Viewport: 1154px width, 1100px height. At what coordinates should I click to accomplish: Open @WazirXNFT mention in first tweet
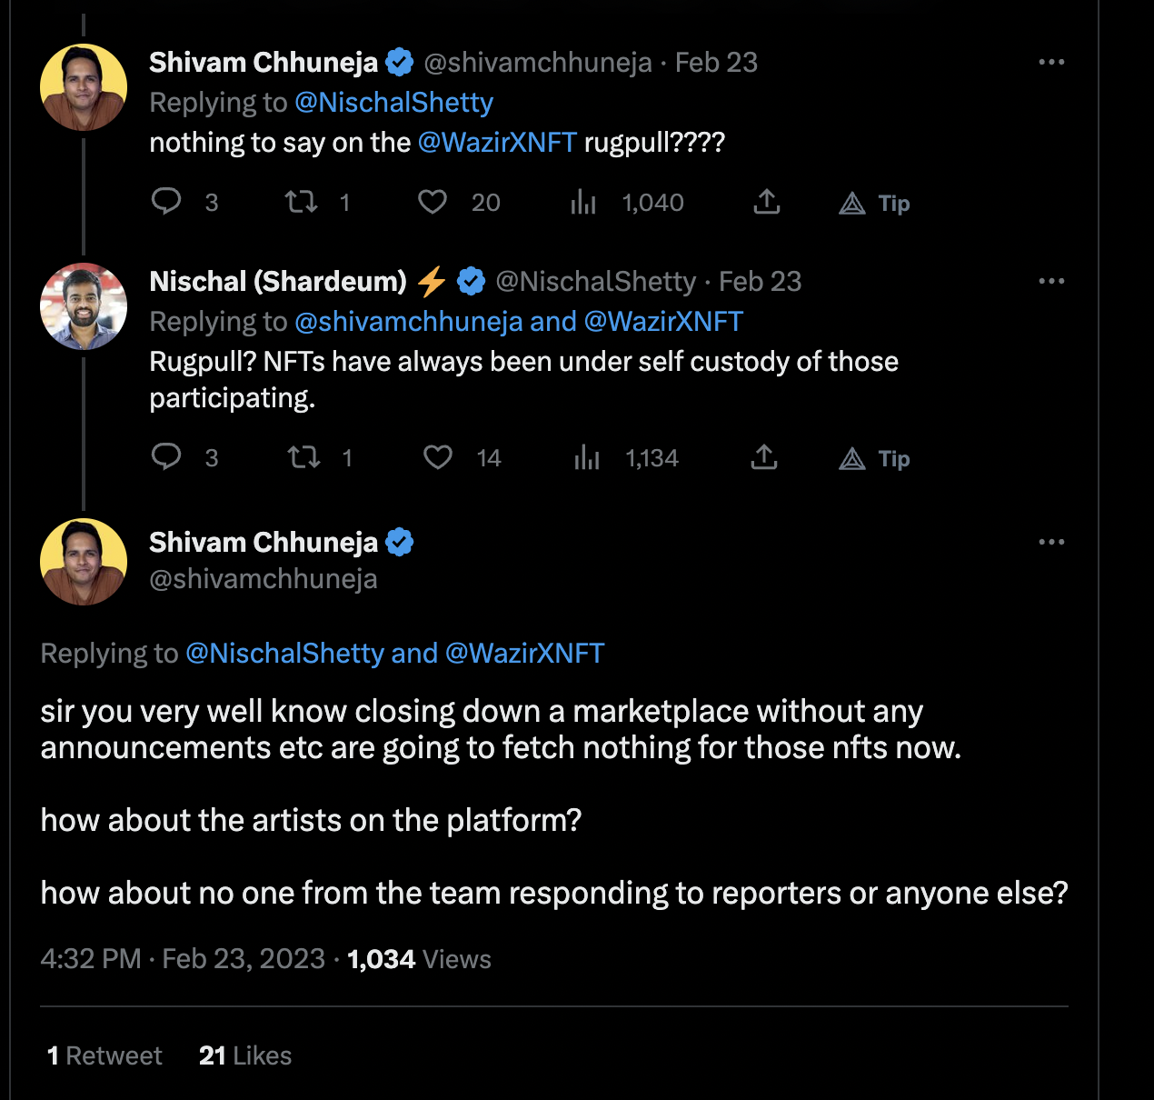point(497,143)
